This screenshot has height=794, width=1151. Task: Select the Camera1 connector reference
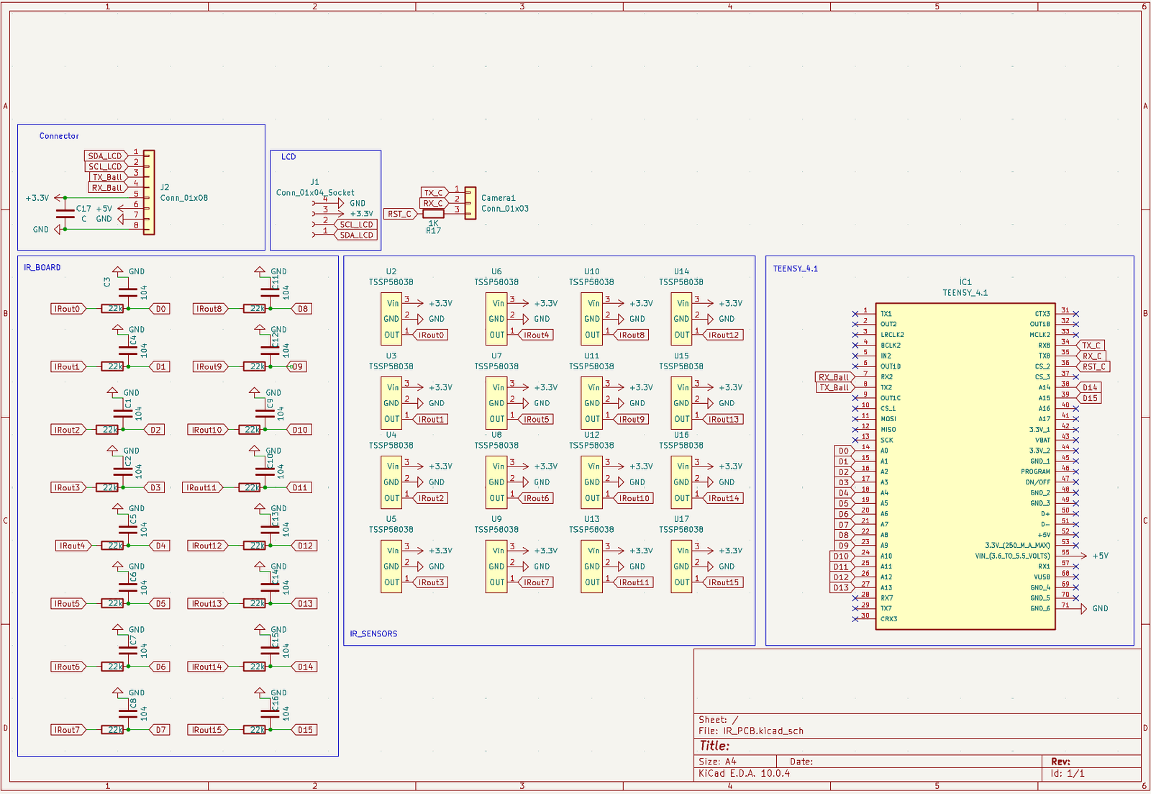[498, 198]
